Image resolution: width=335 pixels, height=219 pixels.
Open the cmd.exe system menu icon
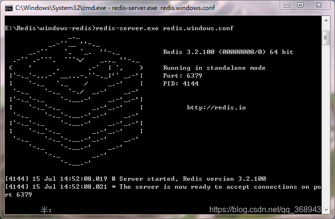click(x=9, y=8)
